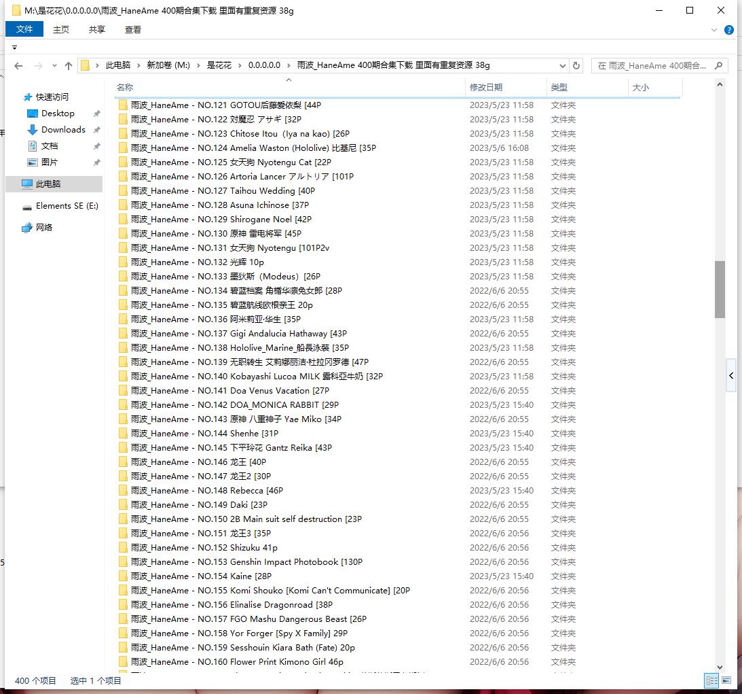Sort by the 名称 column header
This screenshot has width=742, height=694.
pos(289,87)
